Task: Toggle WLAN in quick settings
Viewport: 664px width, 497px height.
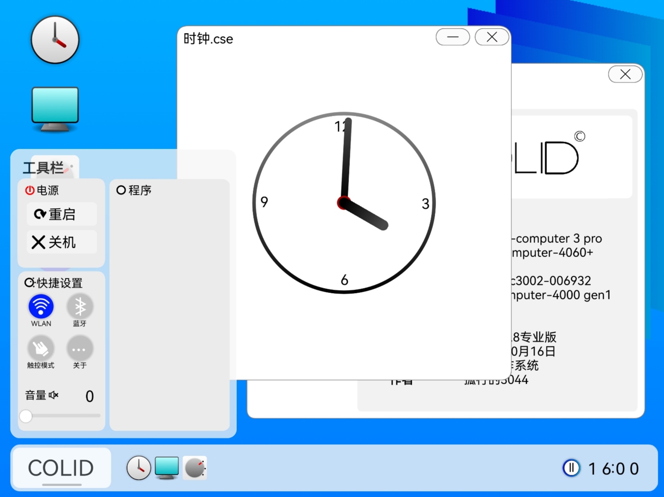Action: tap(41, 307)
